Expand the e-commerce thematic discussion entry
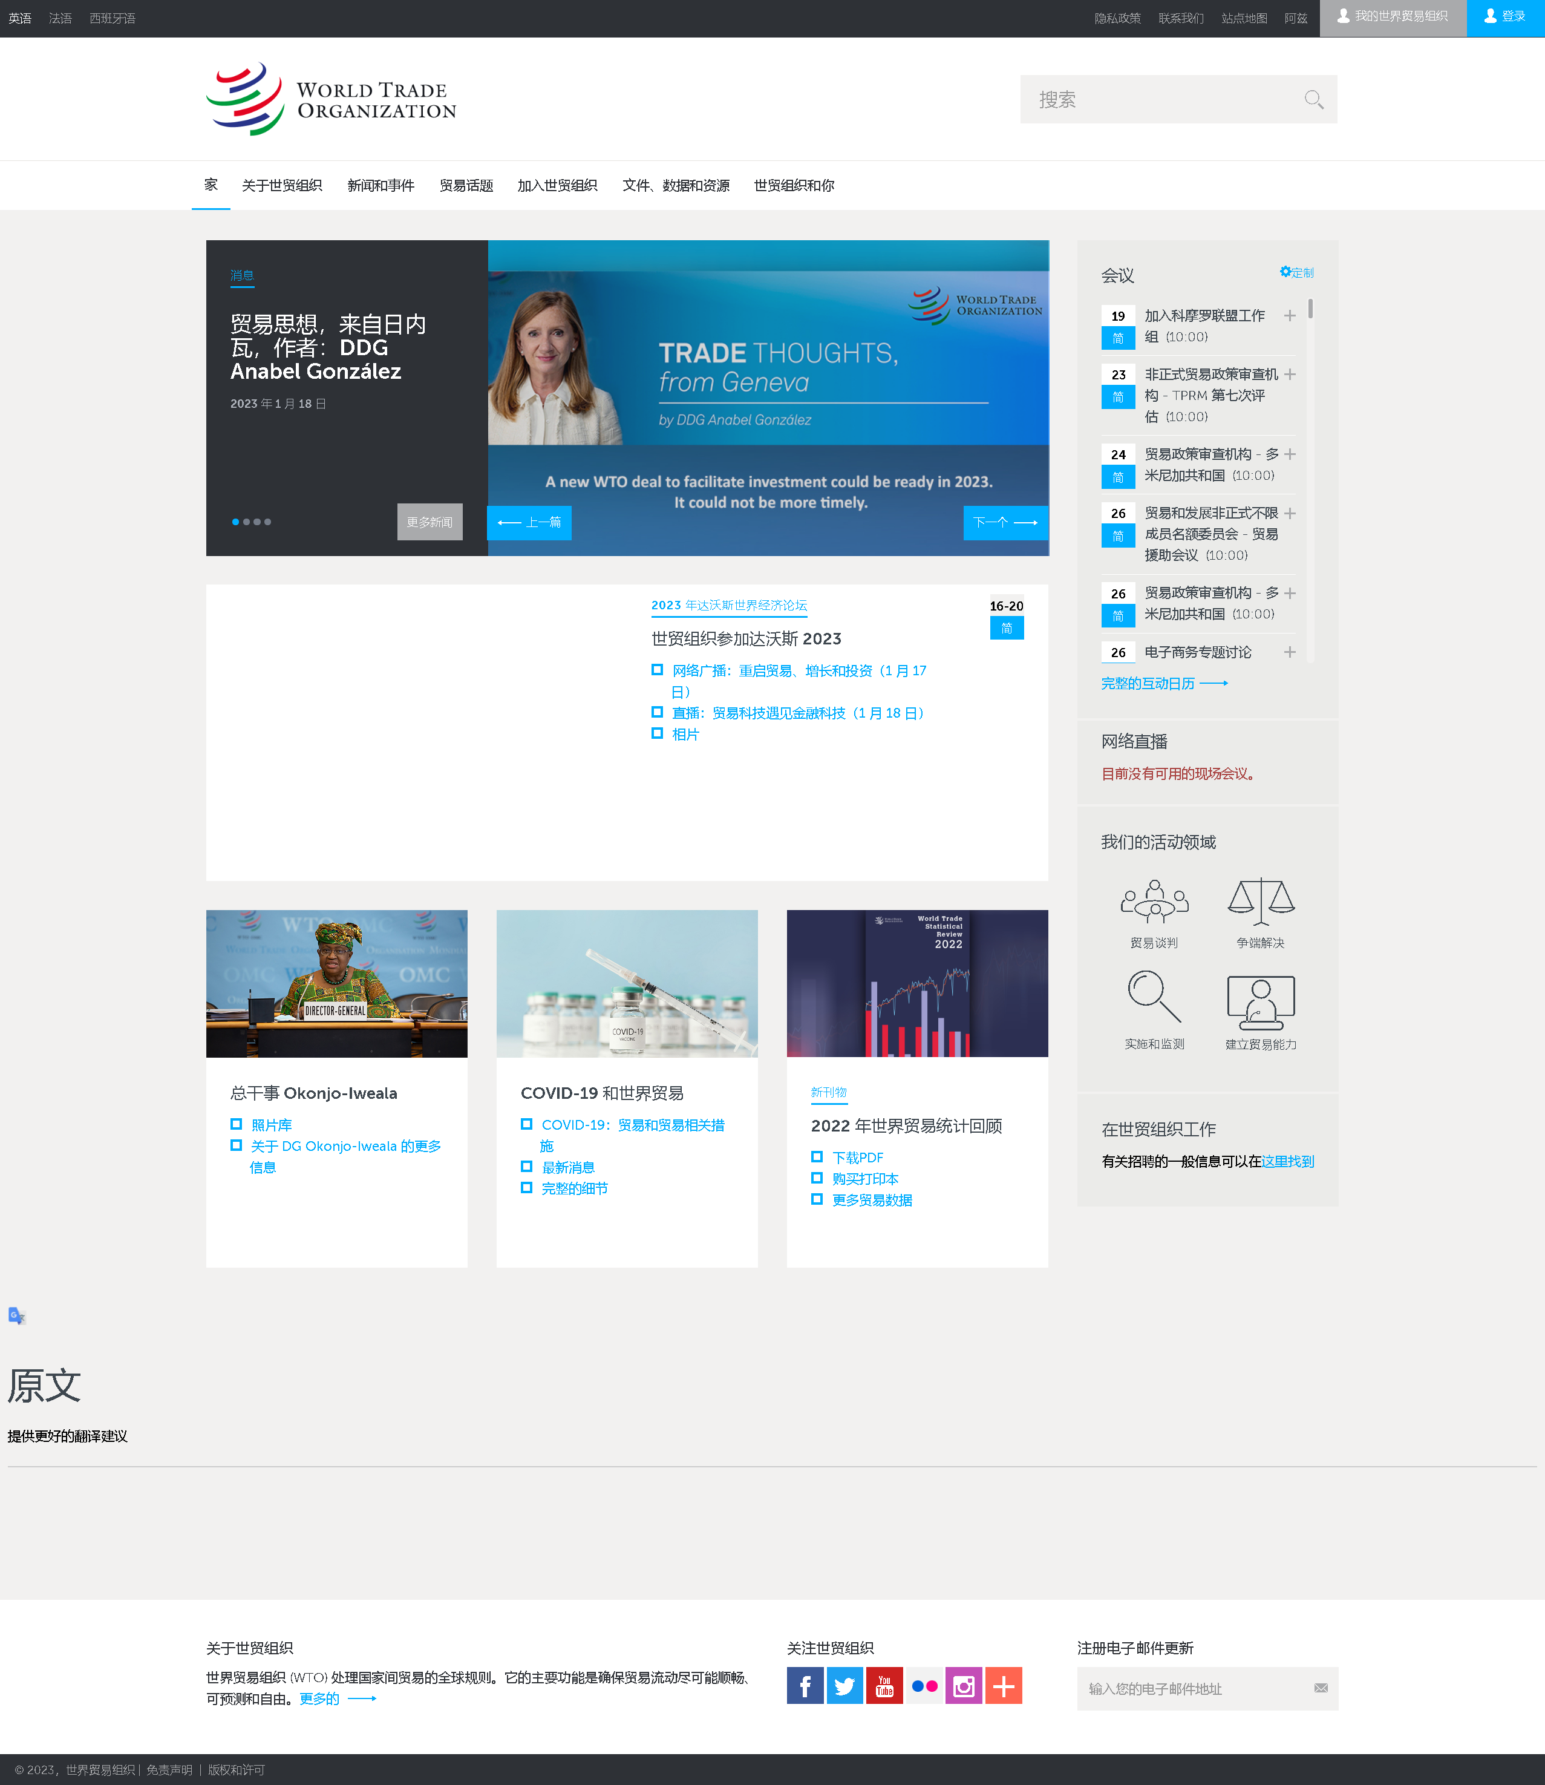Viewport: 1545px width, 1785px height. tap(1289, 652)
